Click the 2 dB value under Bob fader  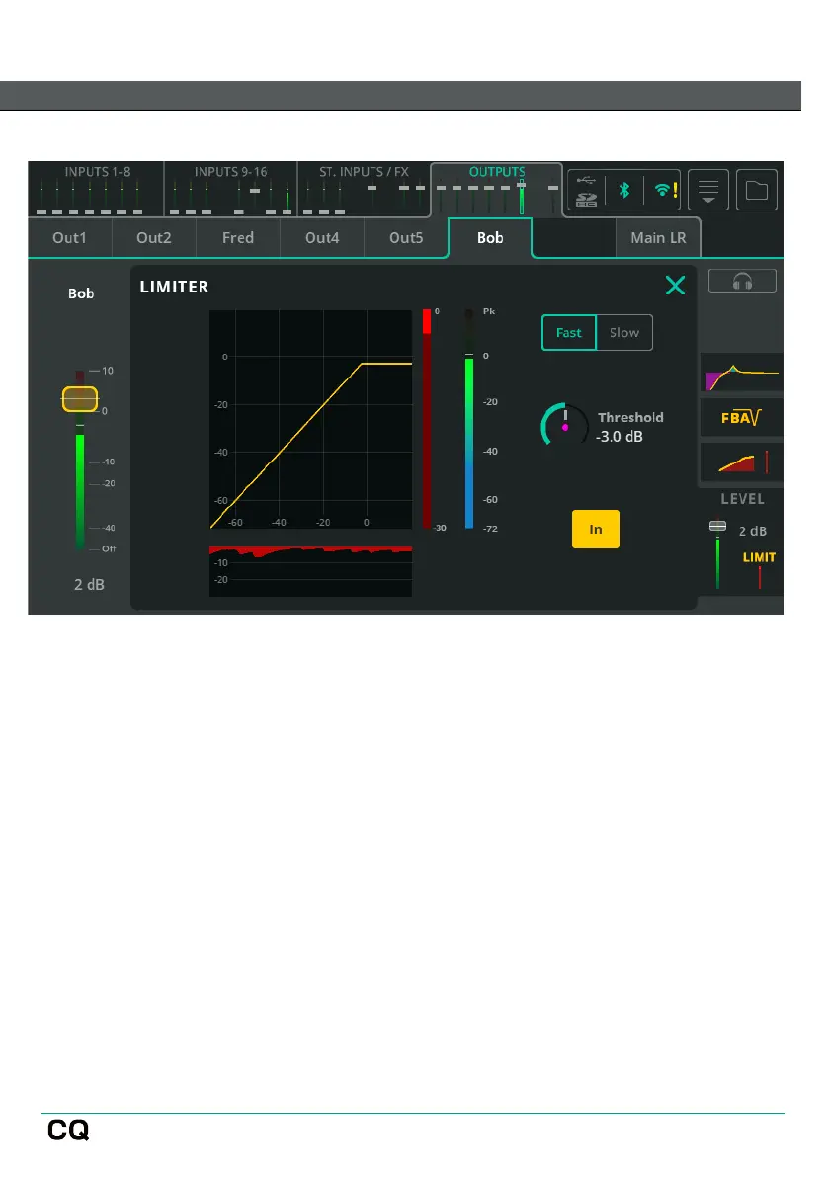point(89,584)
